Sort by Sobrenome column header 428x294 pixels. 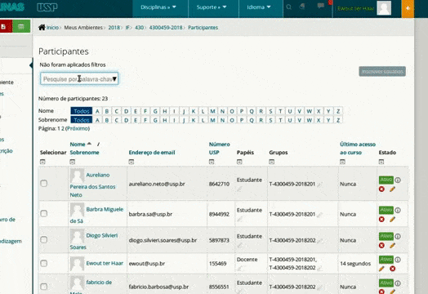pos(84,153)
